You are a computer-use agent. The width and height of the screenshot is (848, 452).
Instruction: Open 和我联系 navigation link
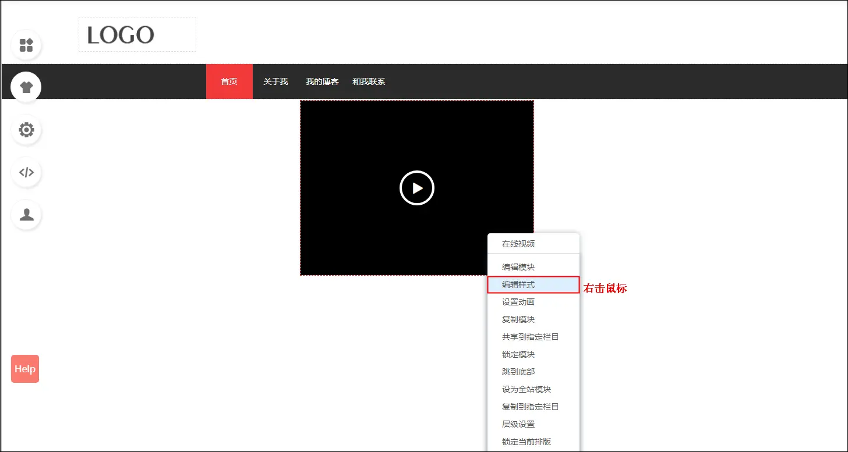point(369,81)
